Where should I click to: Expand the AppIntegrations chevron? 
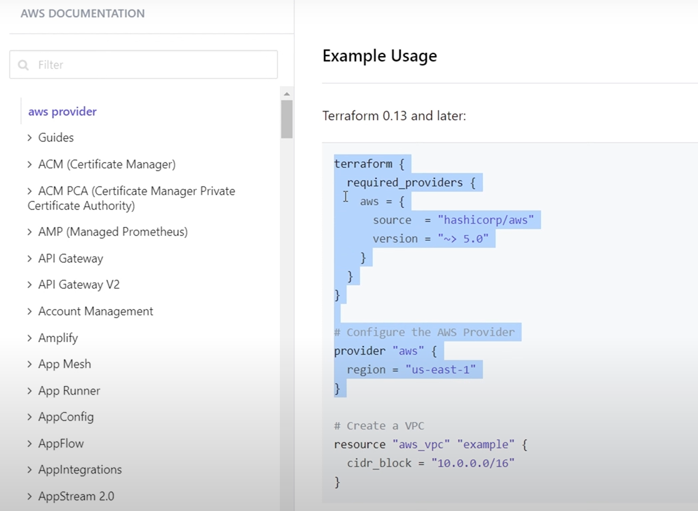[x=30, y=470]
